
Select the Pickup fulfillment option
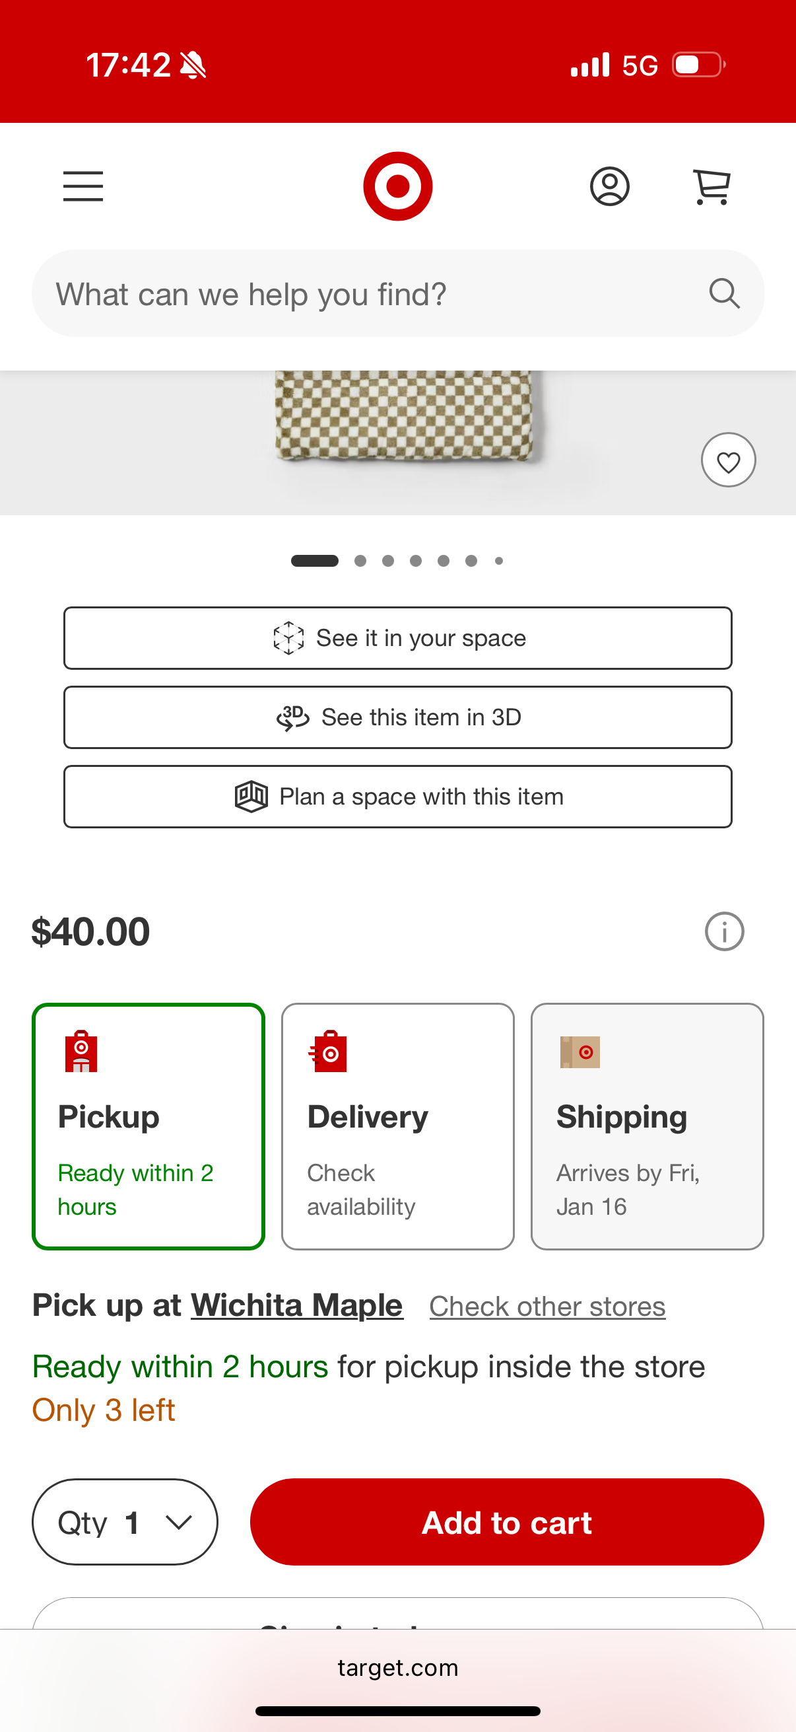[x=149, y=1127]
